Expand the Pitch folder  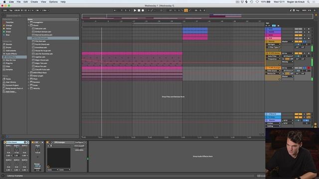pos(29,79)
